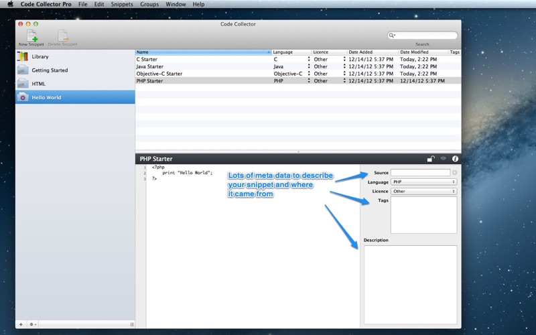Open the Help menu

198,4
